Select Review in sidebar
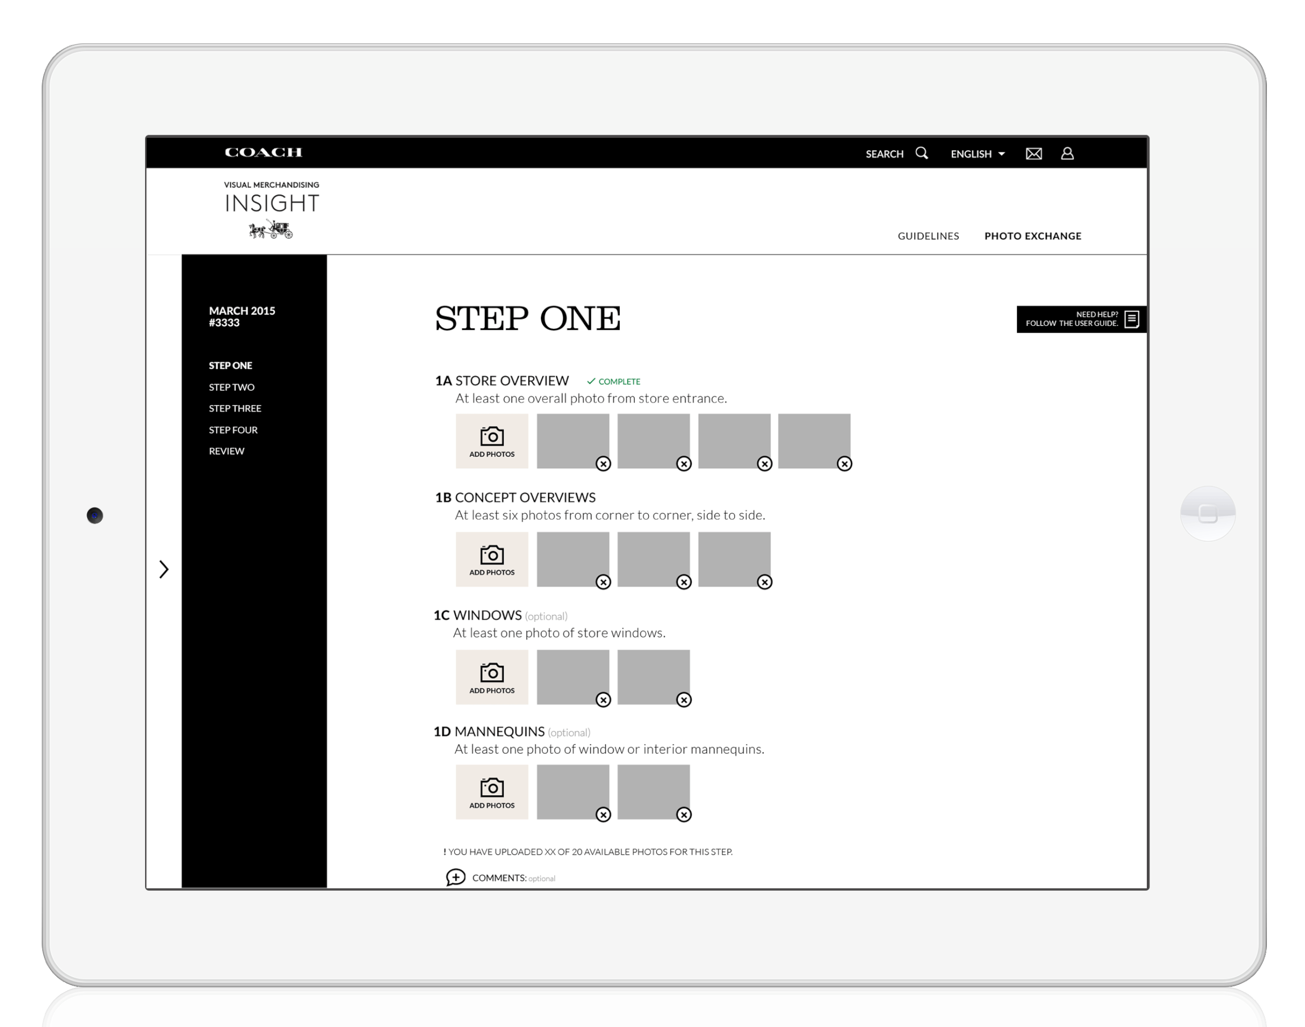The height and width of the screenshot is (1027, 1305). click(x=227, y=451)
